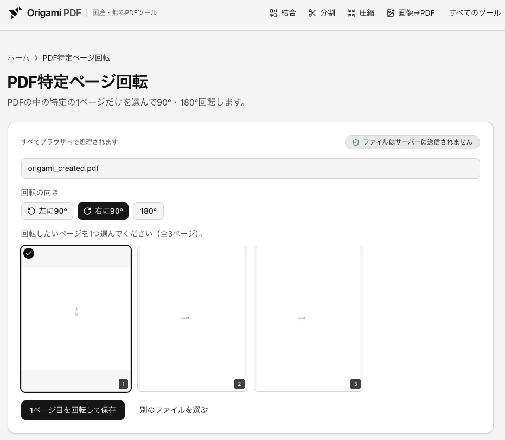Viewport: 505px width, 440px height.
Task: Click the checkmark on page 1
Action: pyautogui.click(x=29, y=253)
